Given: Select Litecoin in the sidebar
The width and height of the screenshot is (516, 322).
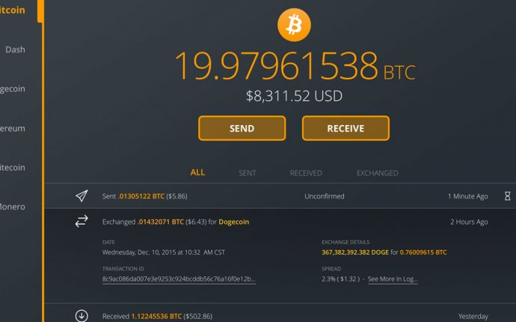Looking at the screenshot, I should point(13,168).
